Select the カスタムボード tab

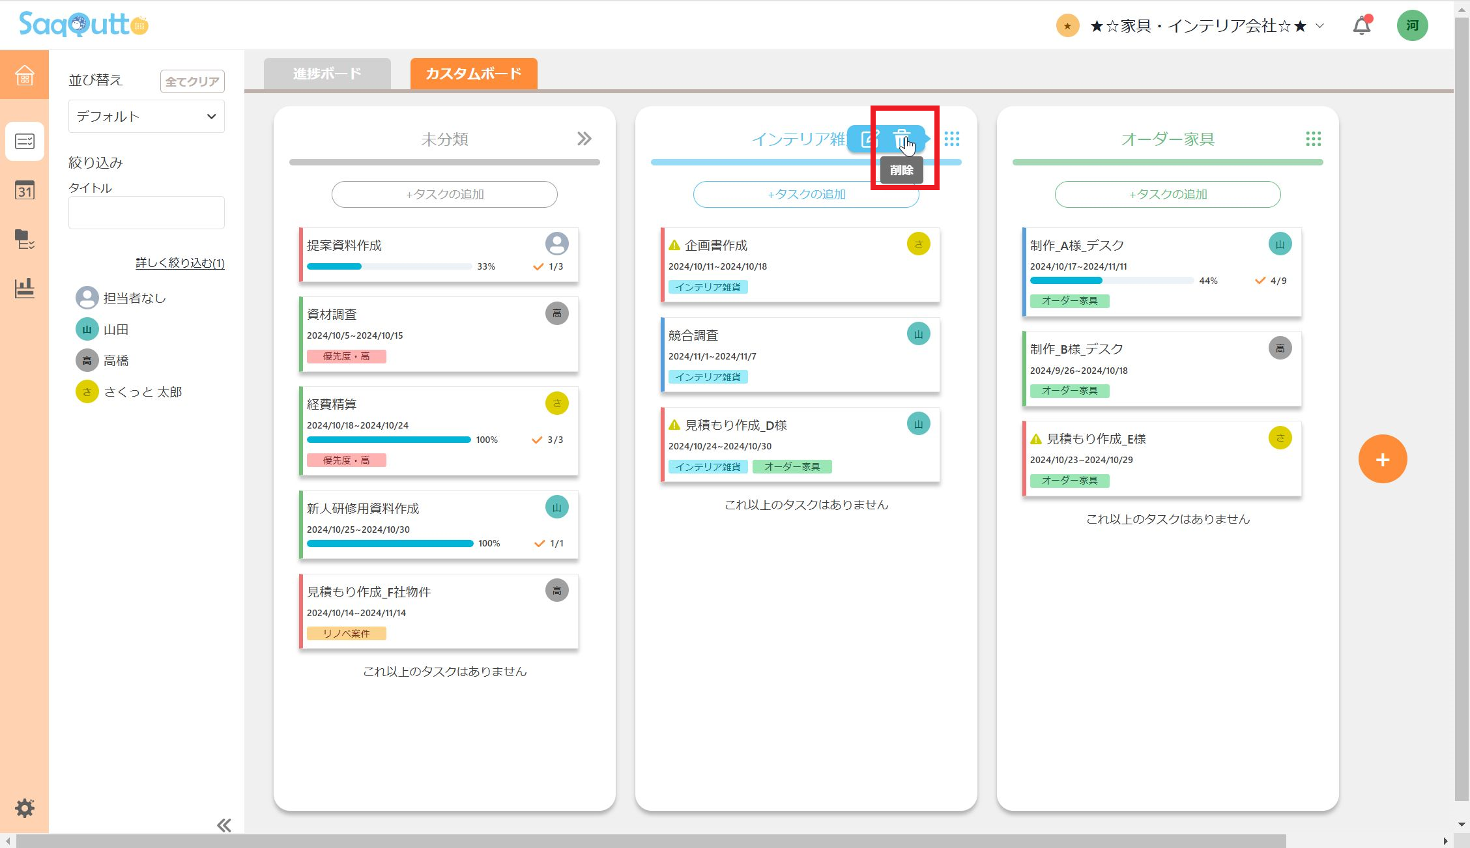click(474, 74)
